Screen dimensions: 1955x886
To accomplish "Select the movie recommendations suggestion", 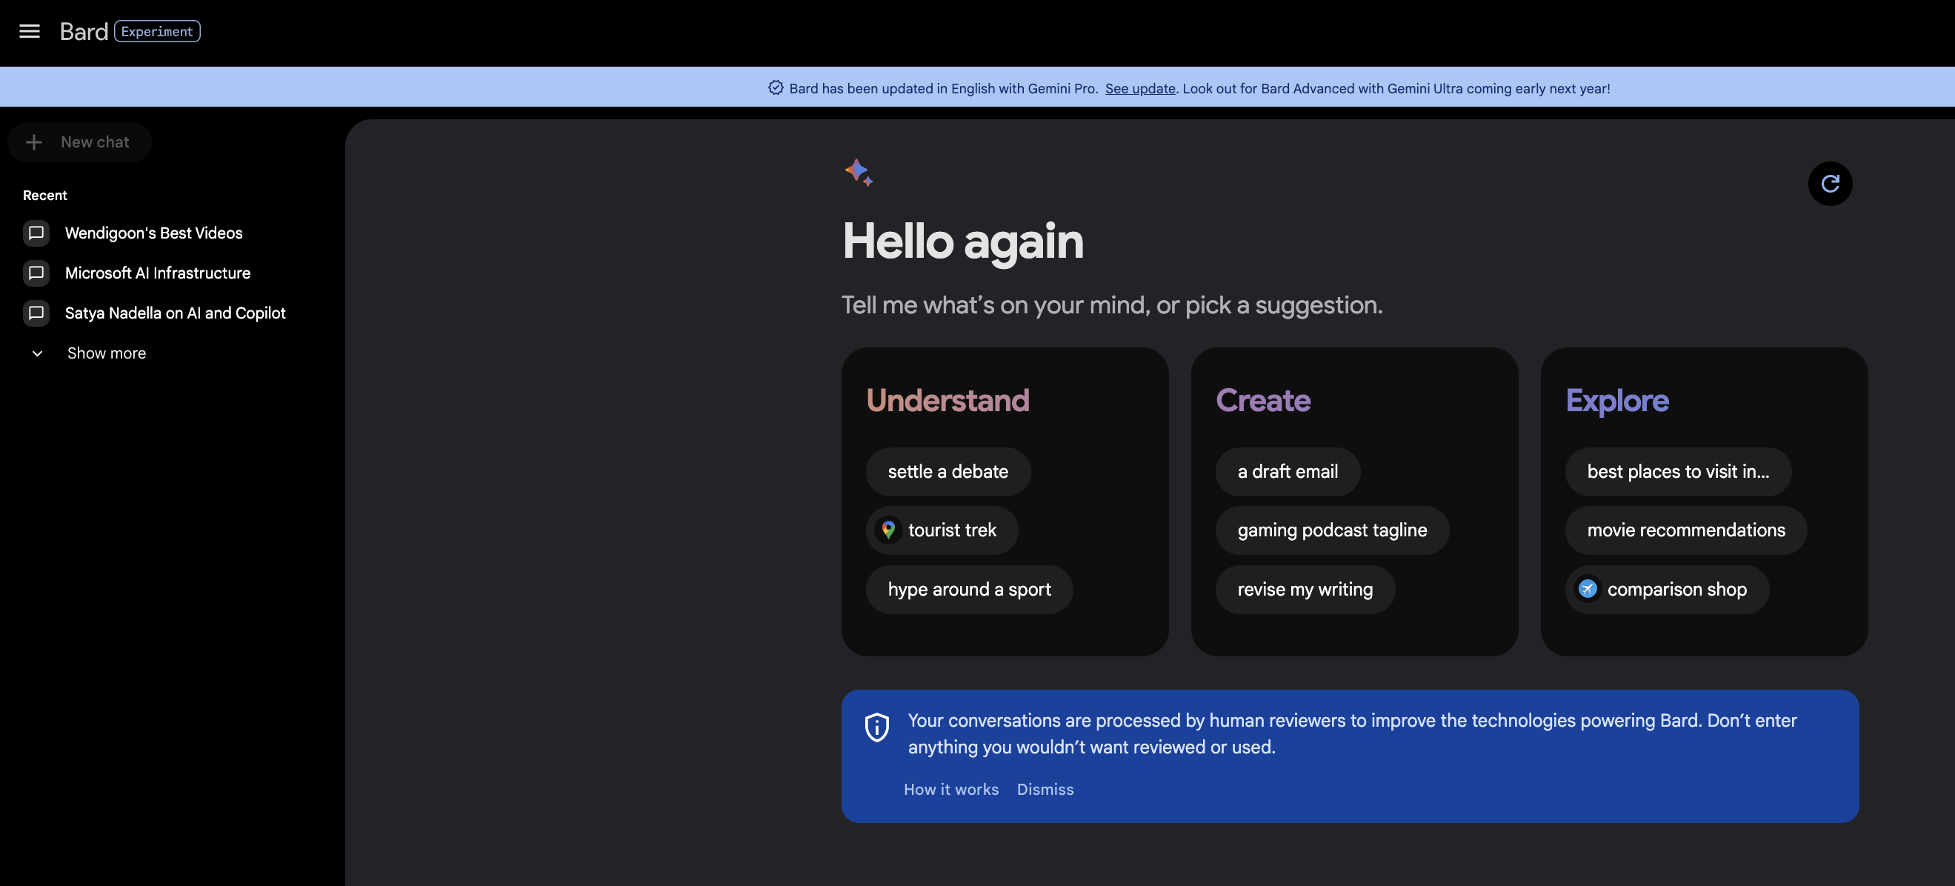I will pos(1685,530).
